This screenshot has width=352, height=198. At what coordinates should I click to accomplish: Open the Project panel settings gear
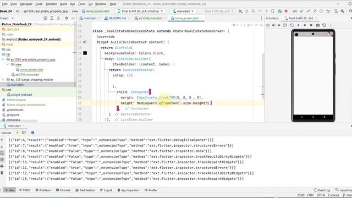tap(67, 18)
